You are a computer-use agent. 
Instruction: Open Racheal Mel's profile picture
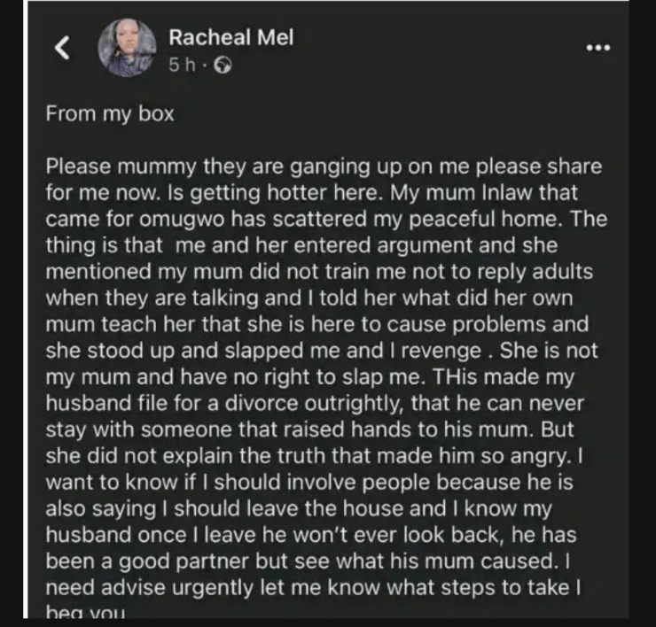(127, 48)
